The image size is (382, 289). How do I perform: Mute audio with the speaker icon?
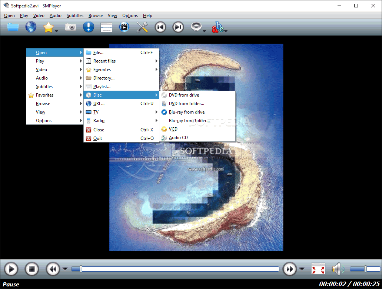coord(338,269)
